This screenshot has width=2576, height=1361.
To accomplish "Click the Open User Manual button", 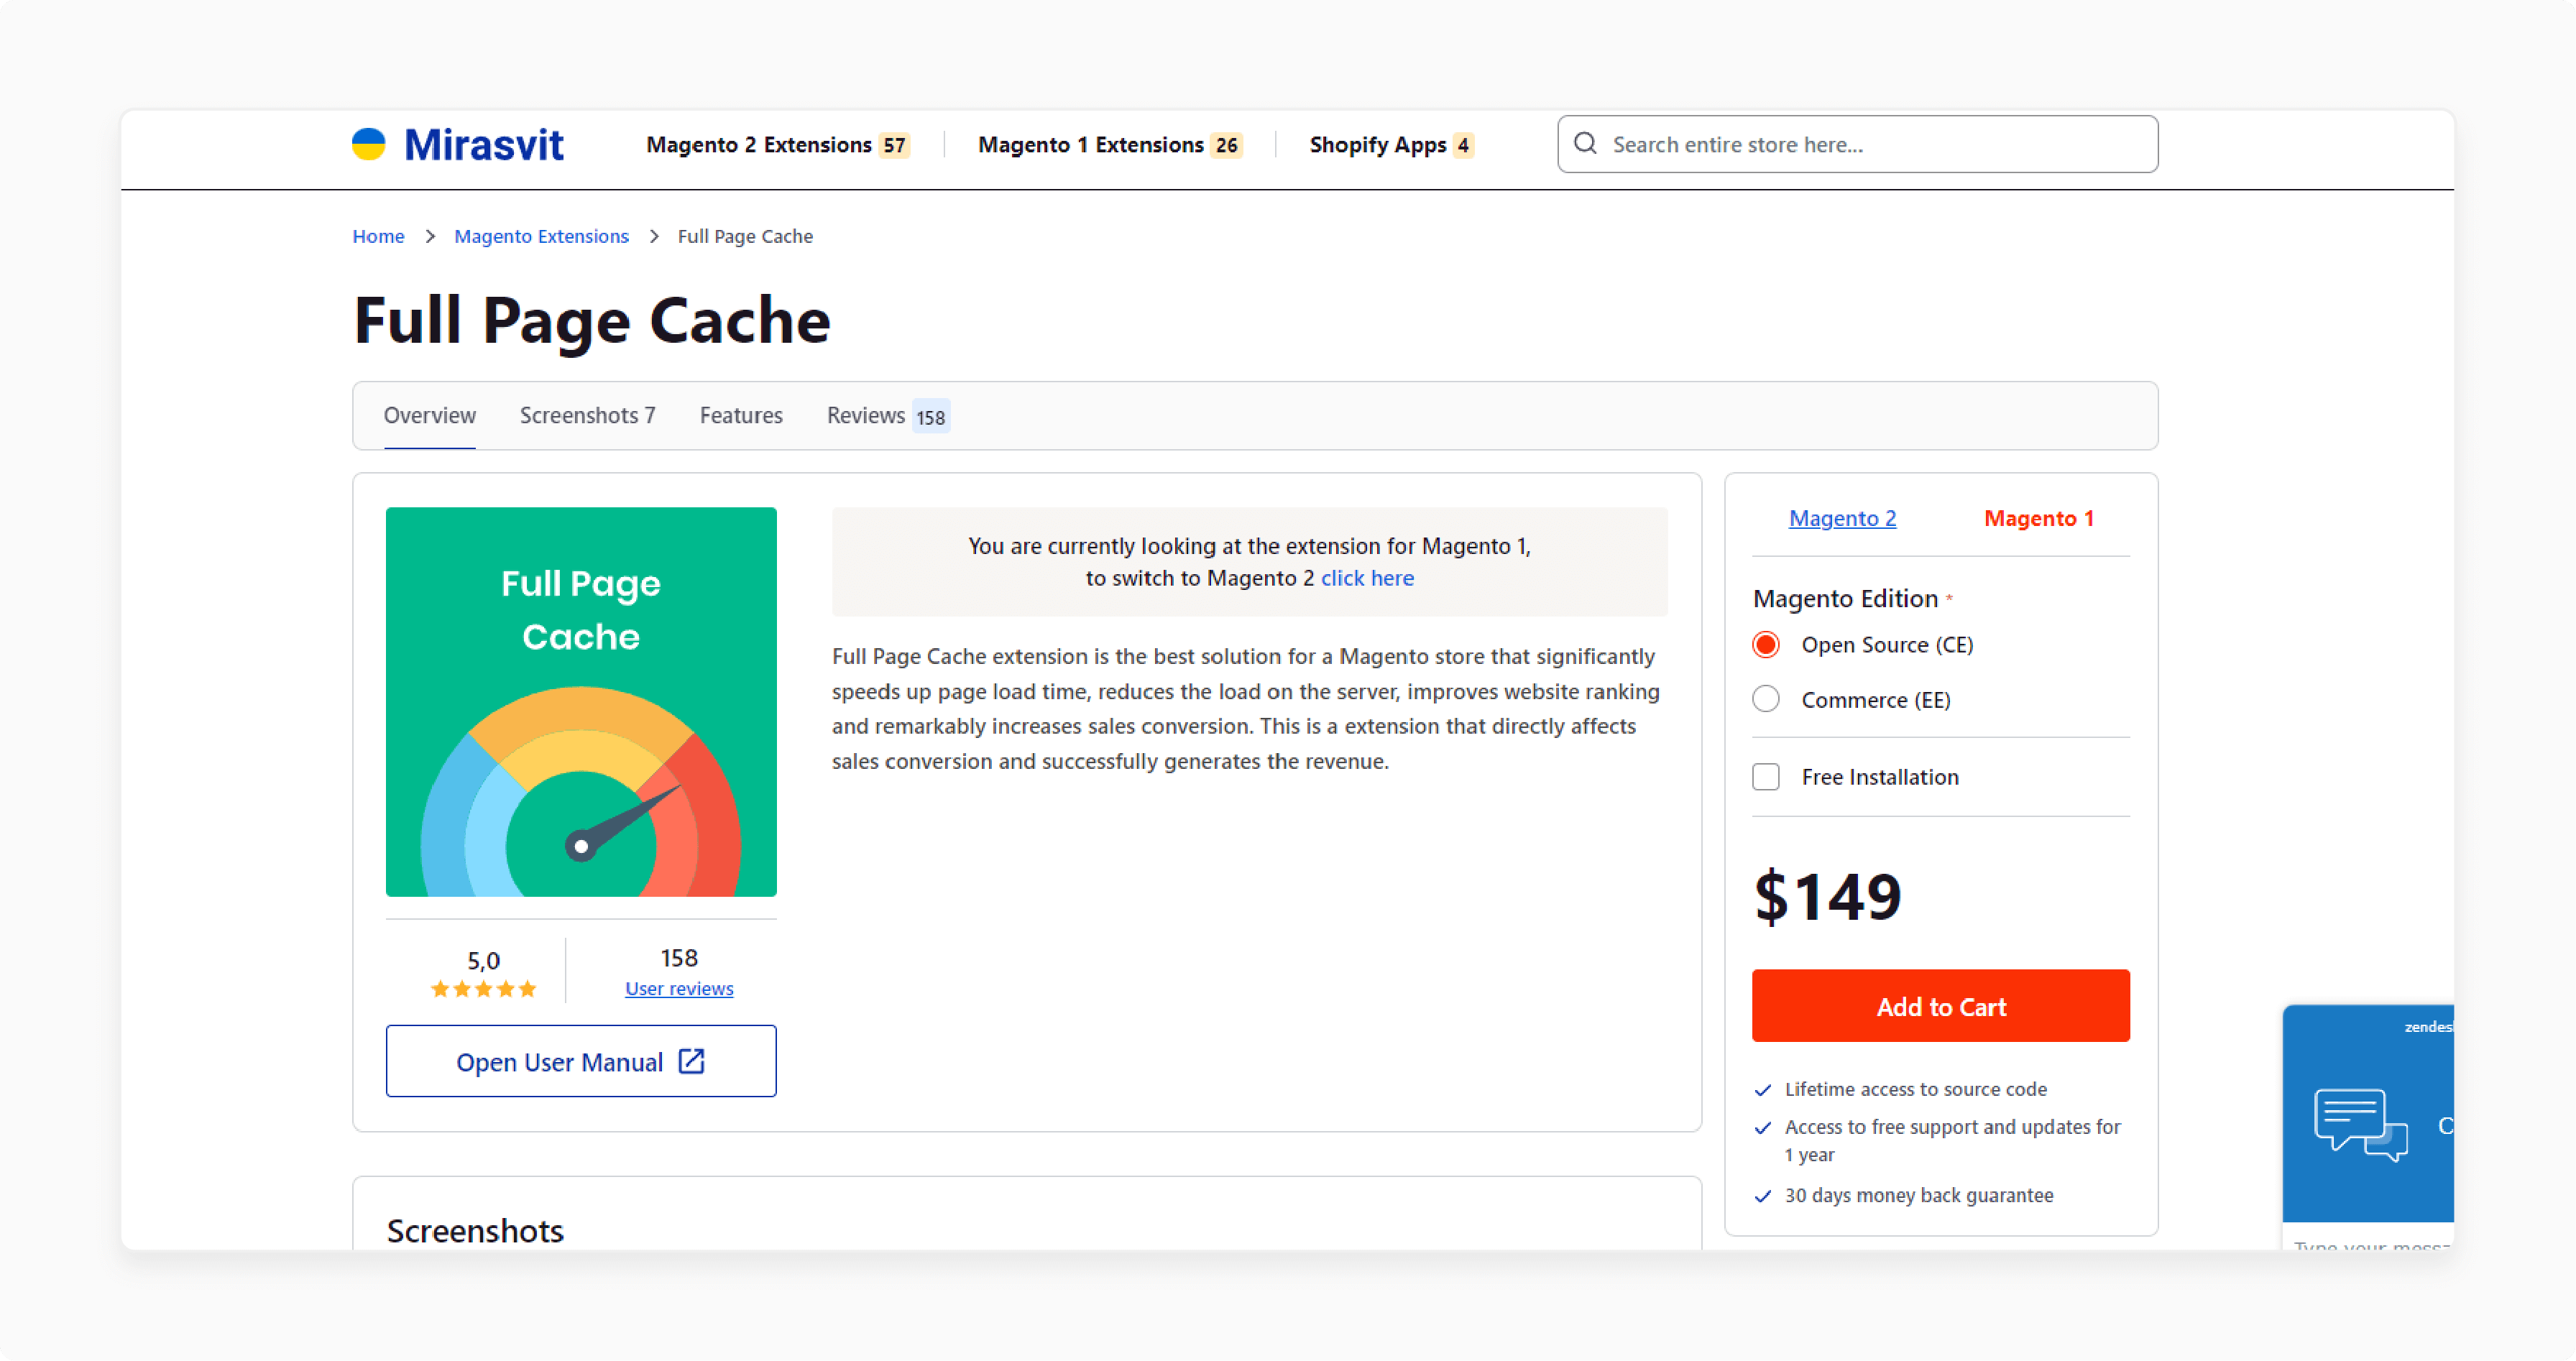I will pyautogui.click(x=581, y=1061).
